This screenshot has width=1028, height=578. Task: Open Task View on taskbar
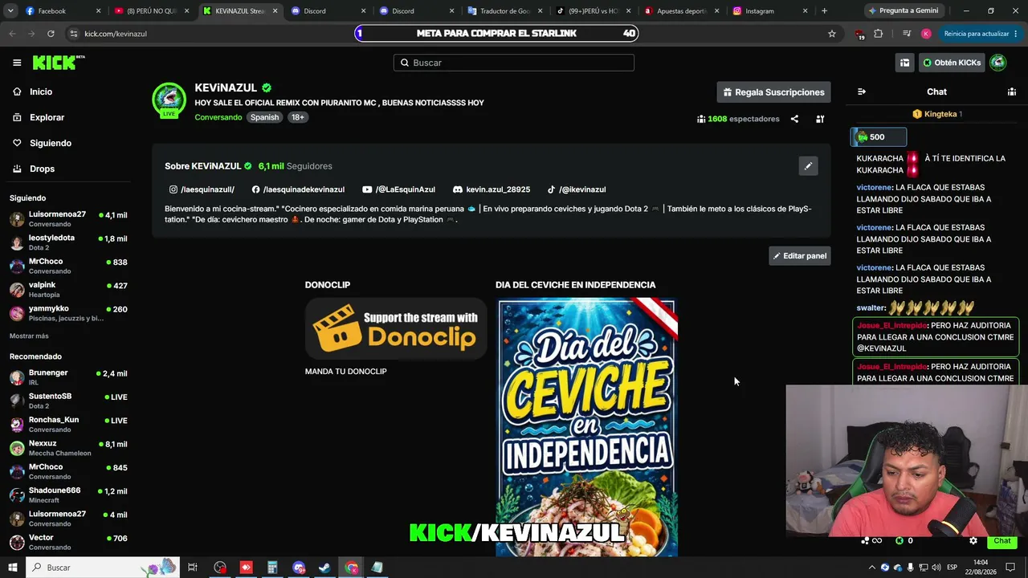(x=193, y=568)
